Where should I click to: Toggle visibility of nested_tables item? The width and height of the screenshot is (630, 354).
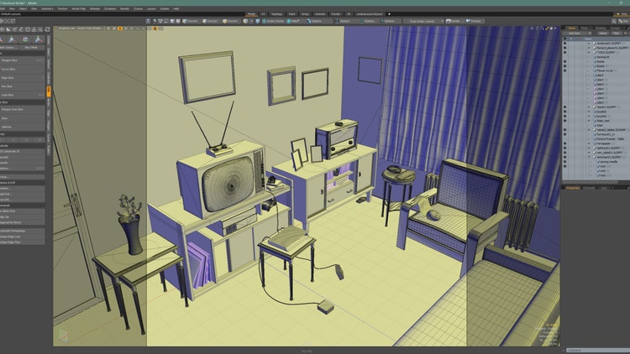tap(565, 130)
